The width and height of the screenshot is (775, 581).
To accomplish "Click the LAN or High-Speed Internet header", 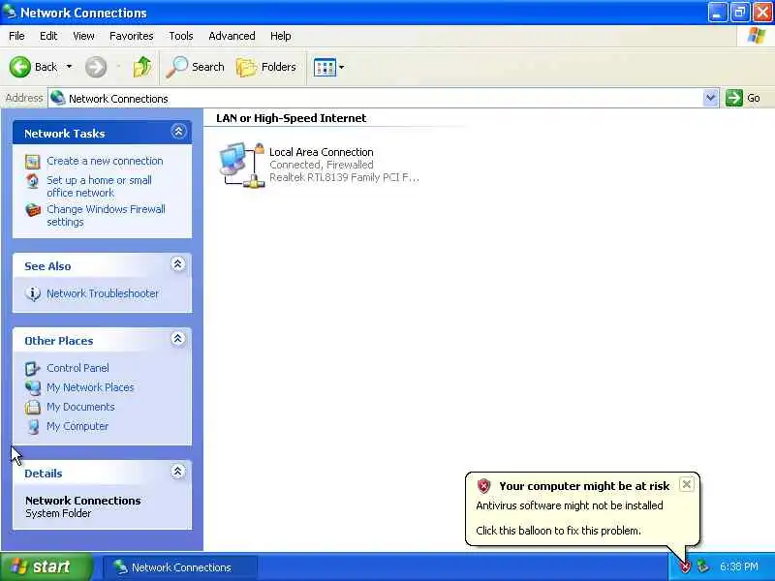I will [292, 118].
